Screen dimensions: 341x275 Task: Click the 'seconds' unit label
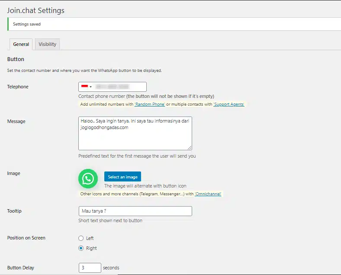pos(111,268)
